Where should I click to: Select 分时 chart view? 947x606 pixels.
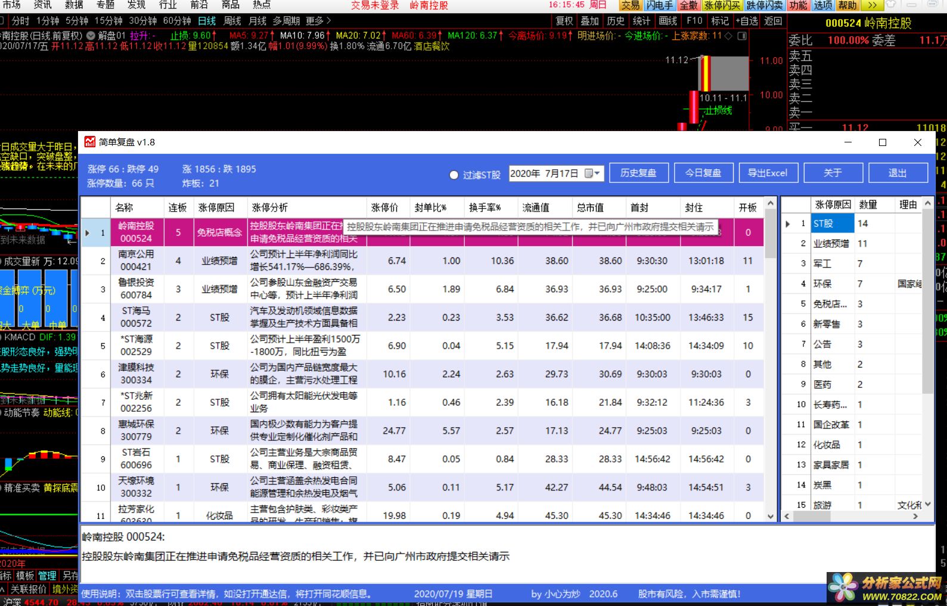coord(20,21)
